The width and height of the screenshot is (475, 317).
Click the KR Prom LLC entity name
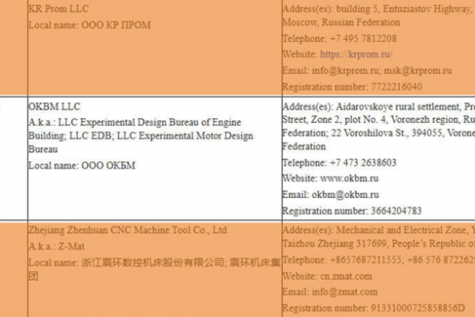(x=59, y=10)
